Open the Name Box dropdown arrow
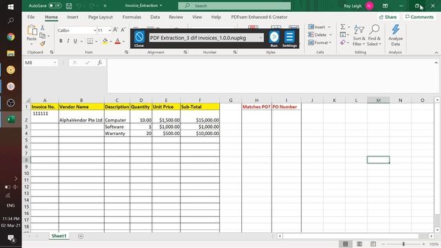Screen dimensions: 441x248 point(55,63)
